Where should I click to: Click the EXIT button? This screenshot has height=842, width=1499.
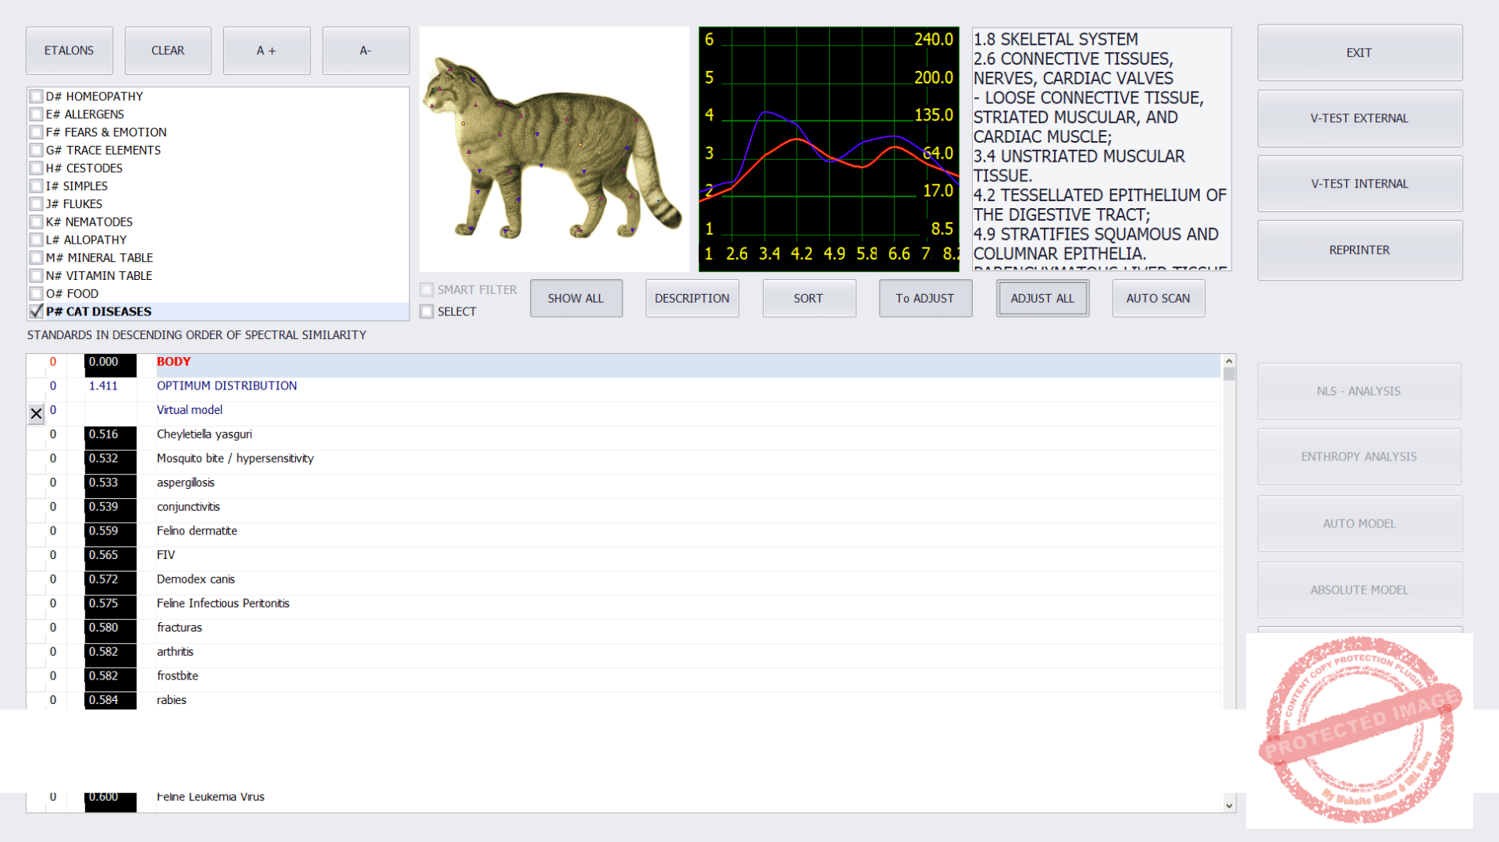pyautogui.click(x=1359, y=53)
